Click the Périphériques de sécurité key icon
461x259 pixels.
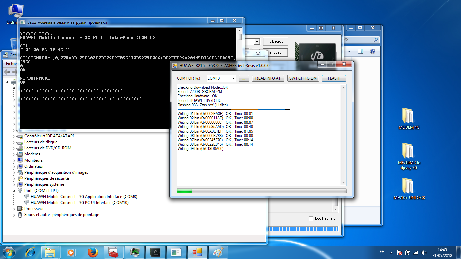[x=20, y=178]
